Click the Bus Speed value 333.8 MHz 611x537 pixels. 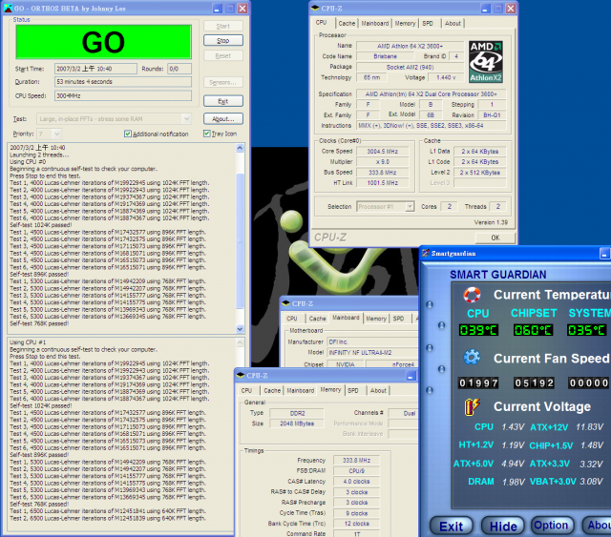click(383, 172)
